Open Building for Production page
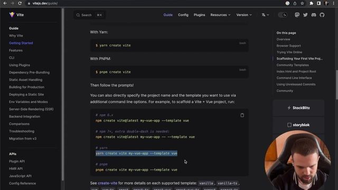338x190 pixels. tap(26, 87)
